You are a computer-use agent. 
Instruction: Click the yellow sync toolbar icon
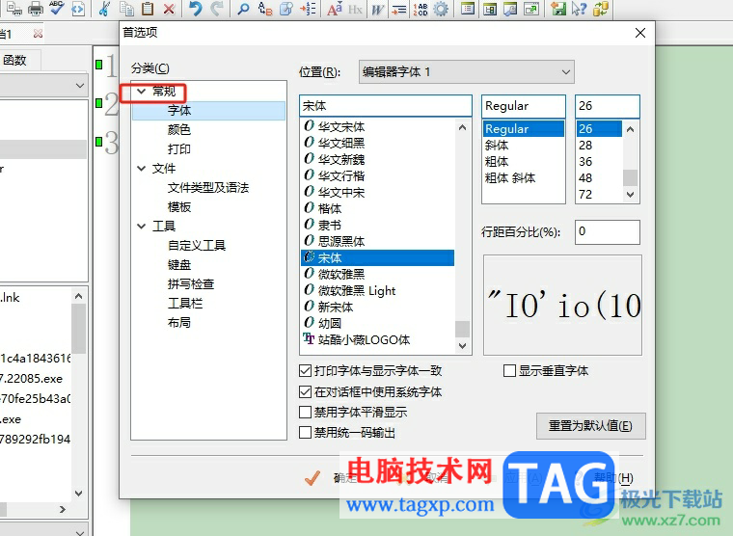[601, 9]
